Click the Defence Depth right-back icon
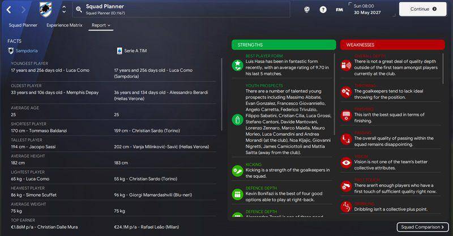The image size is (453, 236). click(x=237, y=194)
